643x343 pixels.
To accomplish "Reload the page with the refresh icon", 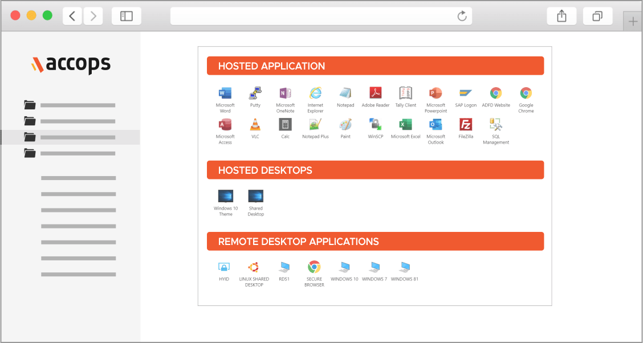I will point(462,16).
